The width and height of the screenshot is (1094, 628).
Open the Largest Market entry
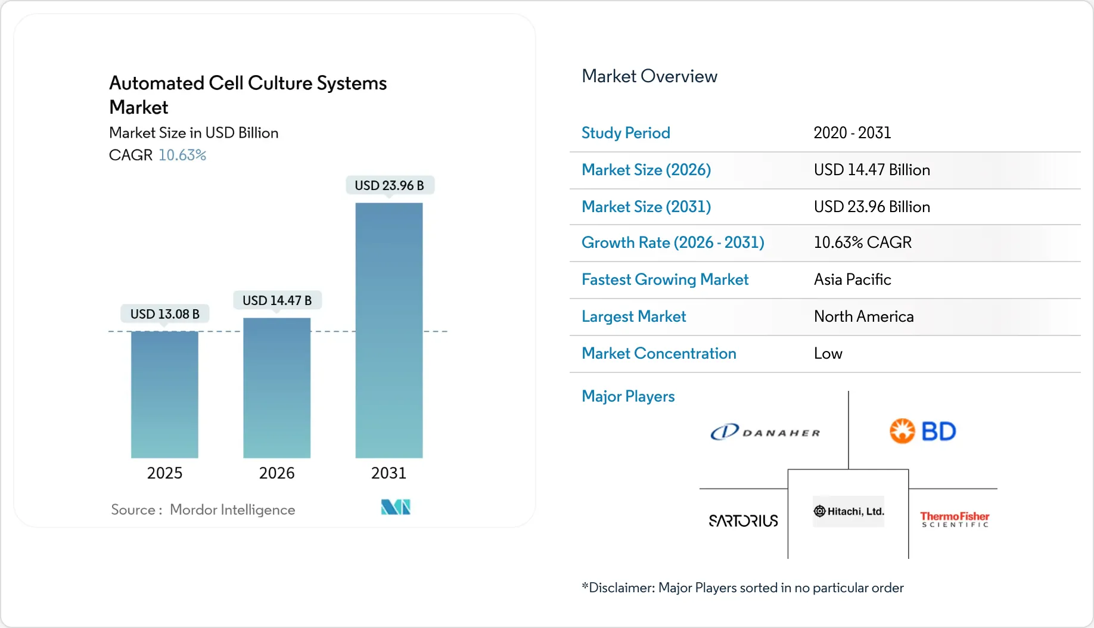coord(633,316)
